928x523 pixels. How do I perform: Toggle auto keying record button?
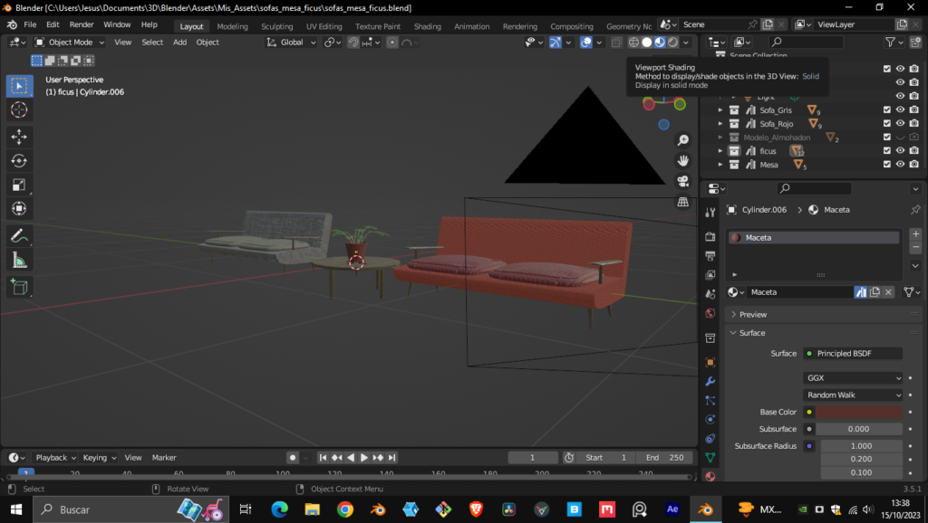coord(293,458)
